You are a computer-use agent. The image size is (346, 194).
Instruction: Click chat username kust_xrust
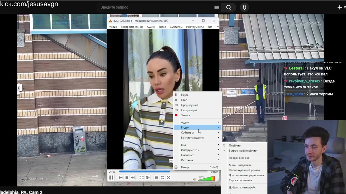294,94
